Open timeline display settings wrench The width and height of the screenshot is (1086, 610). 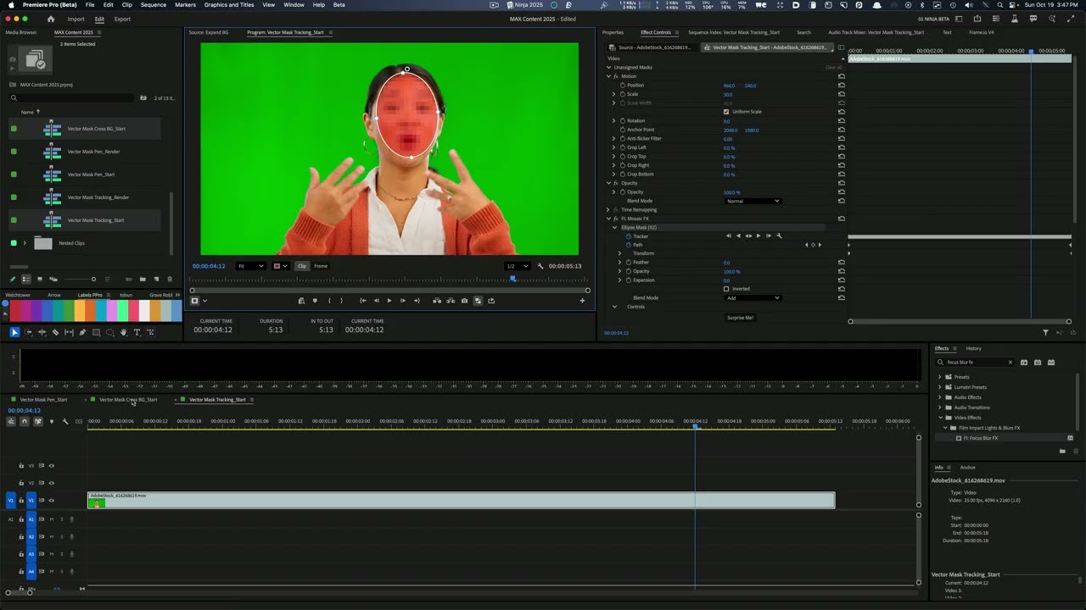pyautogui.click(x=65, y=421)
